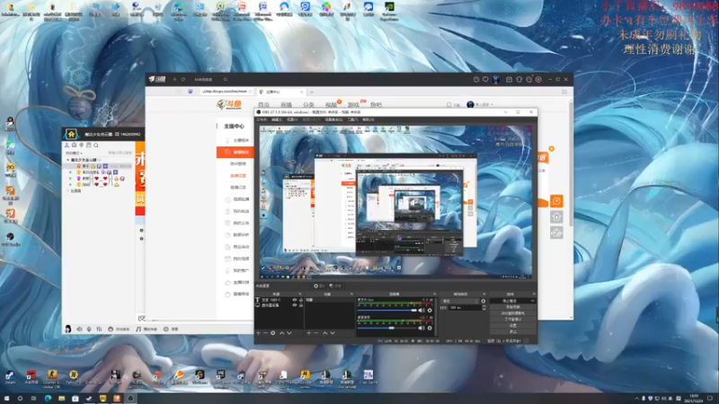
Task: Click 启动虚拟摄像机 button in OBS controls
Action: 512,312
